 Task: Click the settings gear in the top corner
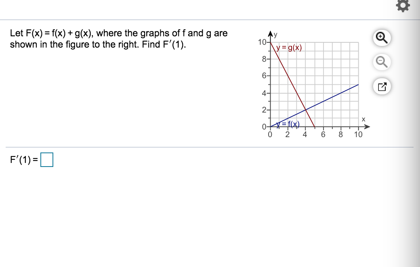[x=403, y=6]
